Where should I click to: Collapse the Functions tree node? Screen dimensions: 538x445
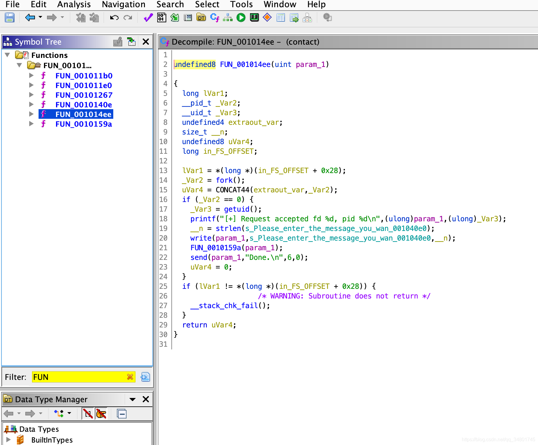point(8,55)
